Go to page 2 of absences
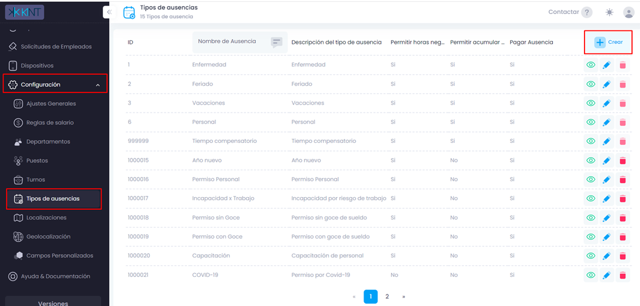 387,297
